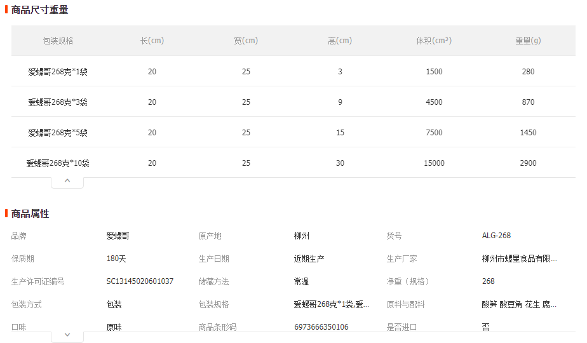Click the flavor value 原味
Screen dimensions: 587x343
point(114,327)
